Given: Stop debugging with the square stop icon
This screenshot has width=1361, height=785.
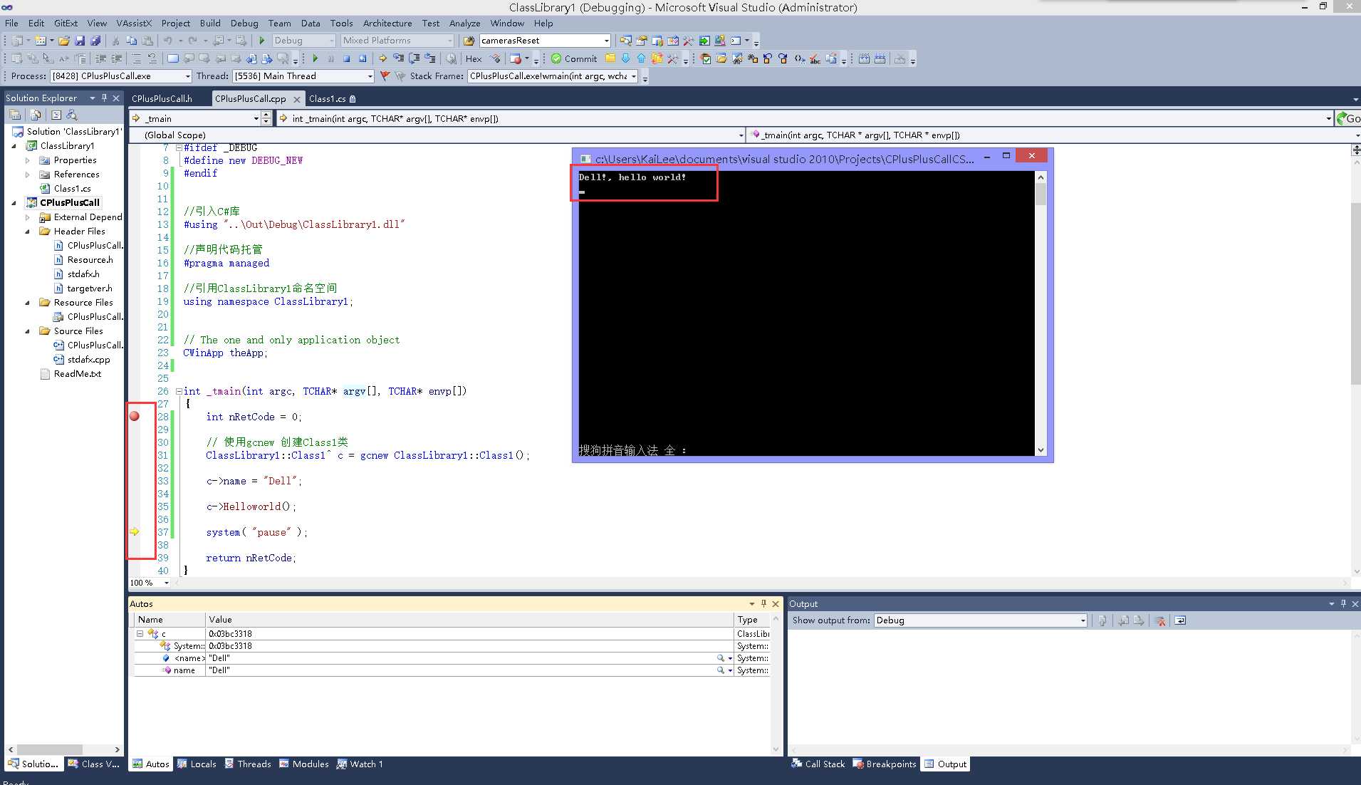Looking at the screenshot, I should pos(346,58).
